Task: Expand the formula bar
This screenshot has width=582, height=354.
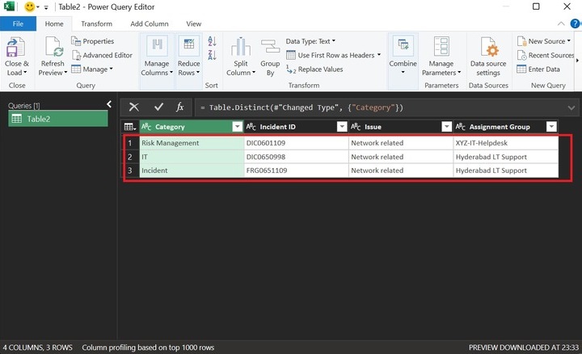Action: point(571,108)
